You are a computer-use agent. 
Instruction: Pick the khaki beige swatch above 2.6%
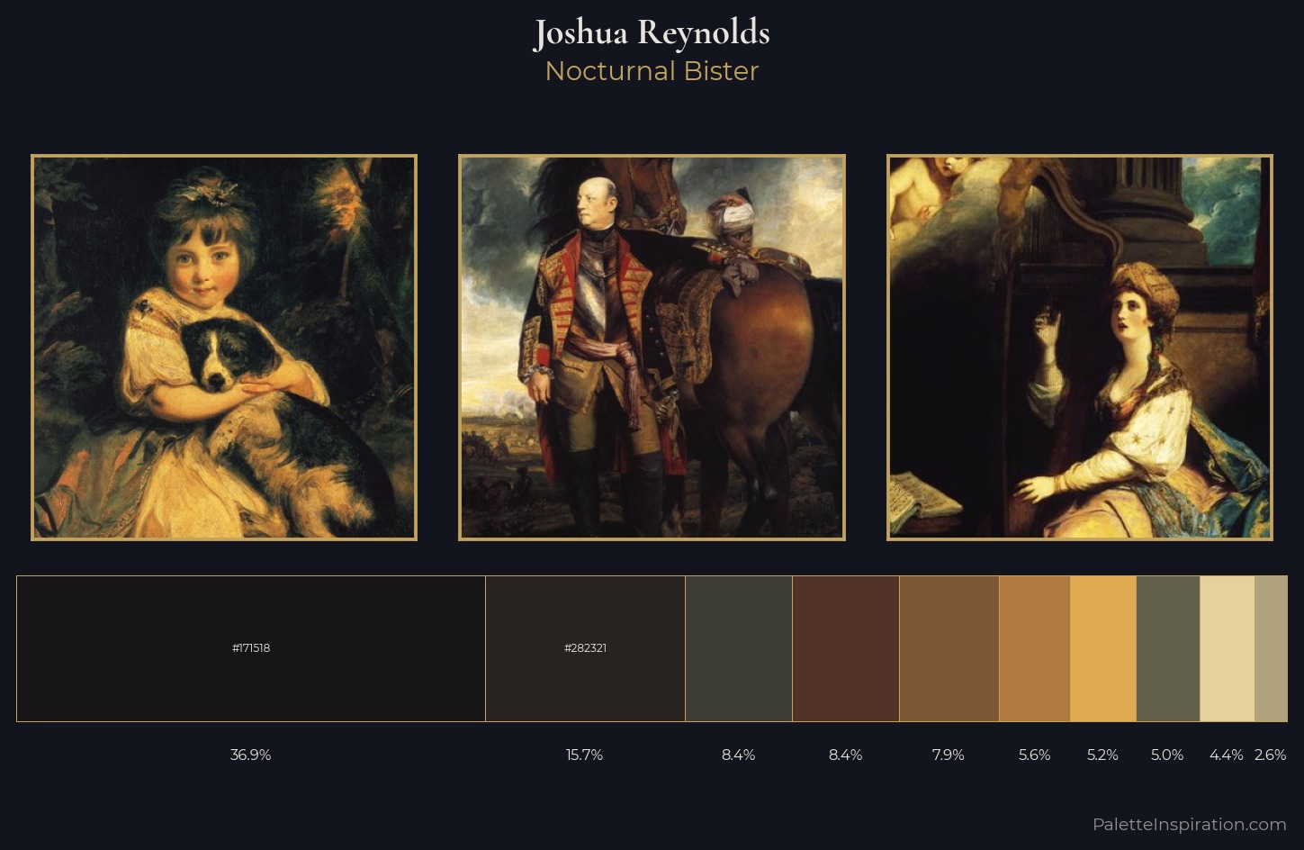coord(1272,648)
